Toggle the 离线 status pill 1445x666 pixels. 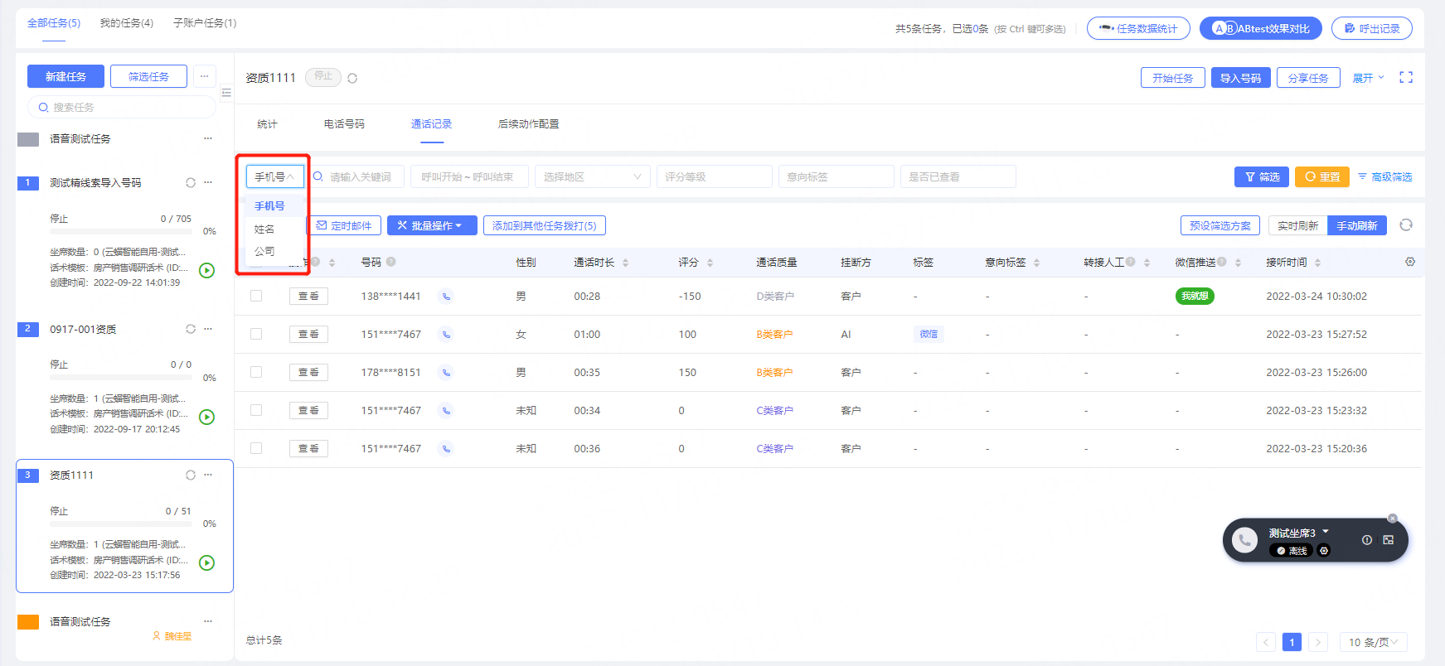click(1292, 551)
